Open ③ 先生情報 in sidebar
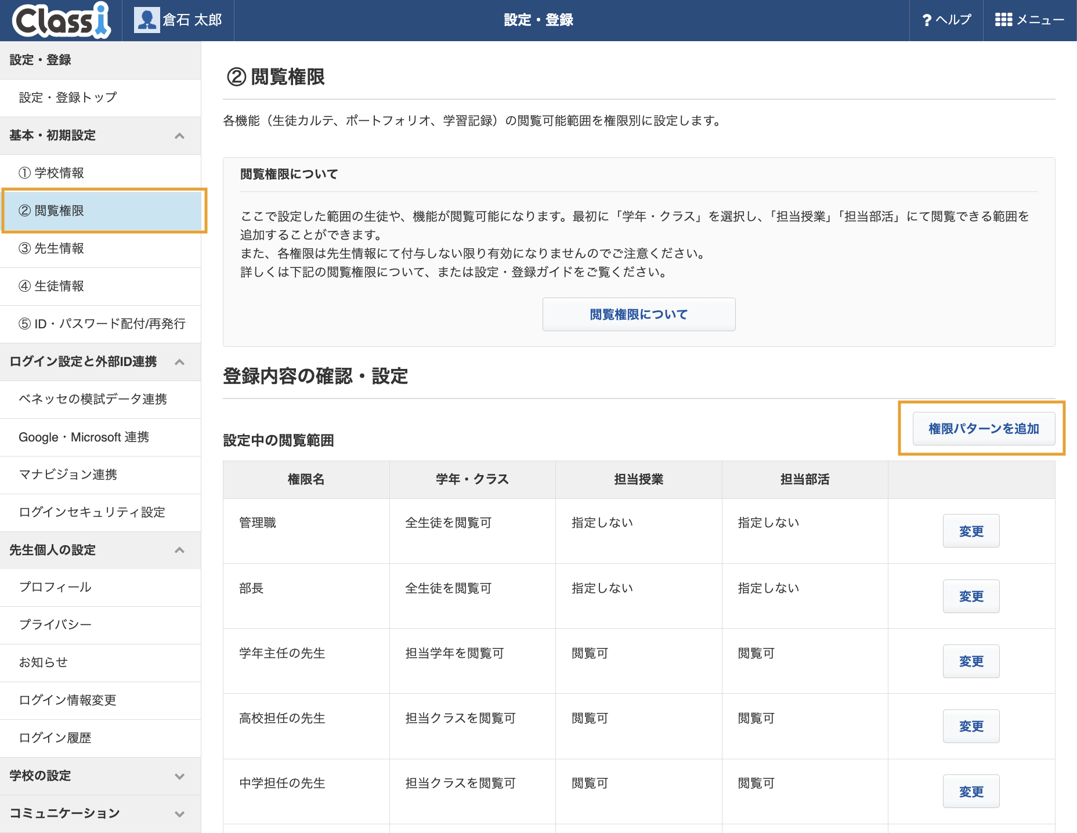 pyautogui.click(x=100, y=249)
